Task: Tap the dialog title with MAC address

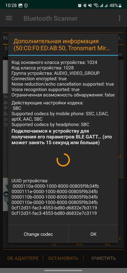Action: [x=62, y=45]
